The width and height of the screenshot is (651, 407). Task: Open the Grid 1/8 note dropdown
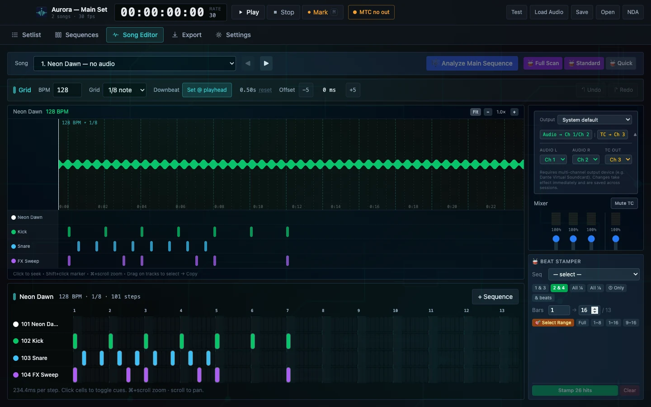pos(124,90)
